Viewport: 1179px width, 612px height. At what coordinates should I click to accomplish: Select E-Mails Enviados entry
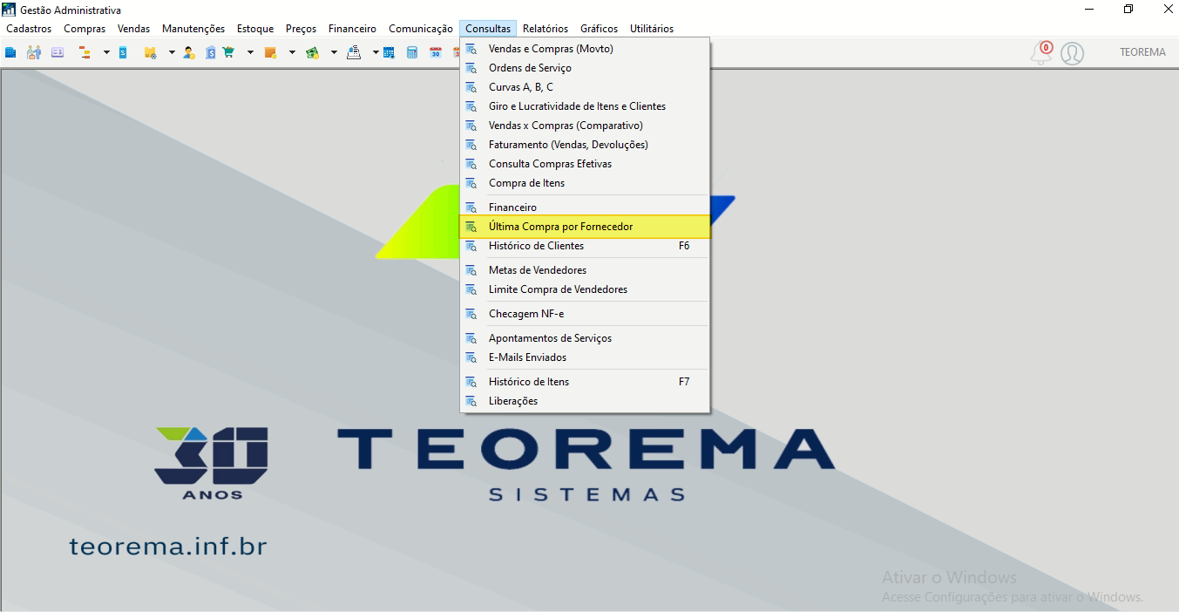click(586, 357)
